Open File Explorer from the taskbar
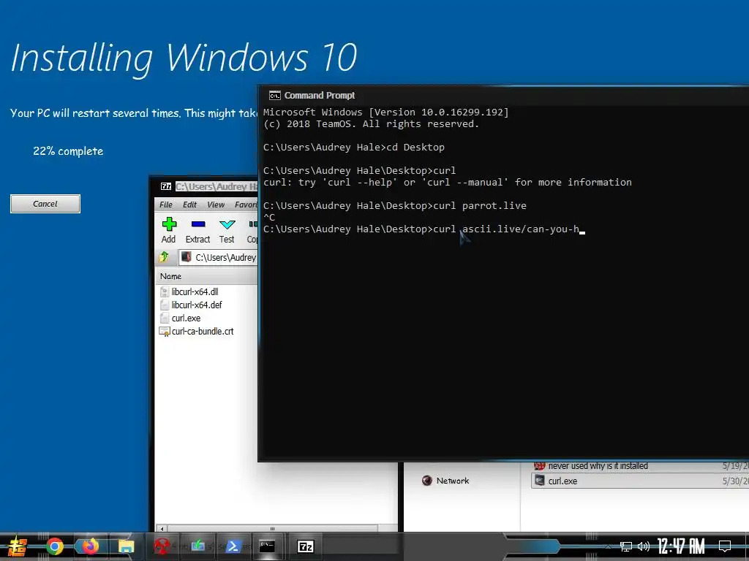 pos(127,546)
